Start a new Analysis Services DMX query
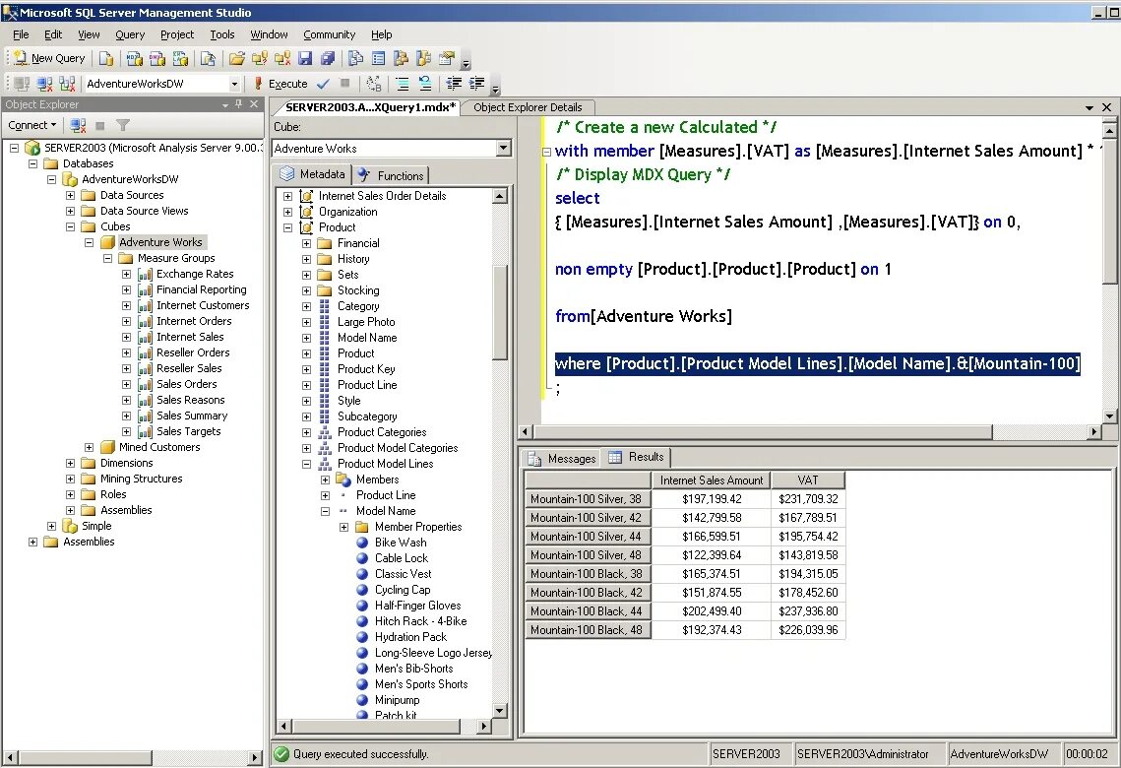1121x768 pixels. click(x=156, y=59)
